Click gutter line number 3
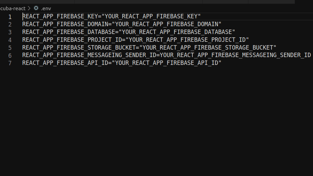The height and width of the screenshot is (176, 313). pyautogui.click(x=10, y=32)
